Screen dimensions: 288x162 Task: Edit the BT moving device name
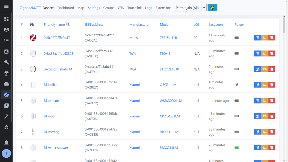(257, 132)
